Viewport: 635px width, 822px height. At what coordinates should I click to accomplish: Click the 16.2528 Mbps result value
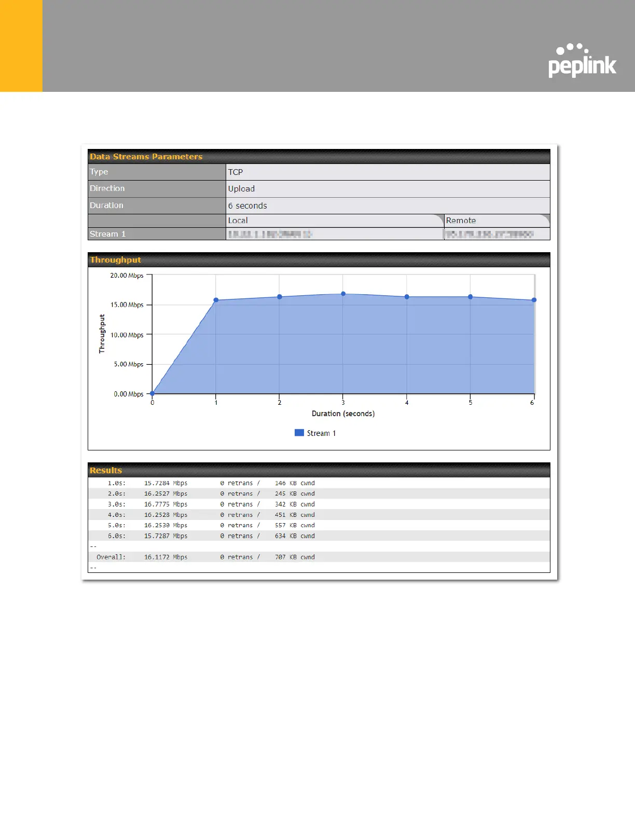(x=165, y=515)
